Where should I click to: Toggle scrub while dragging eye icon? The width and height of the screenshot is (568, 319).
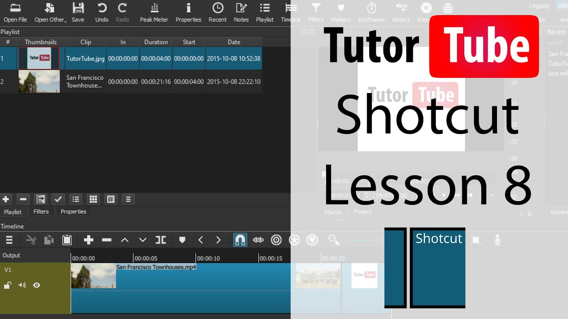tap(258, 240)
